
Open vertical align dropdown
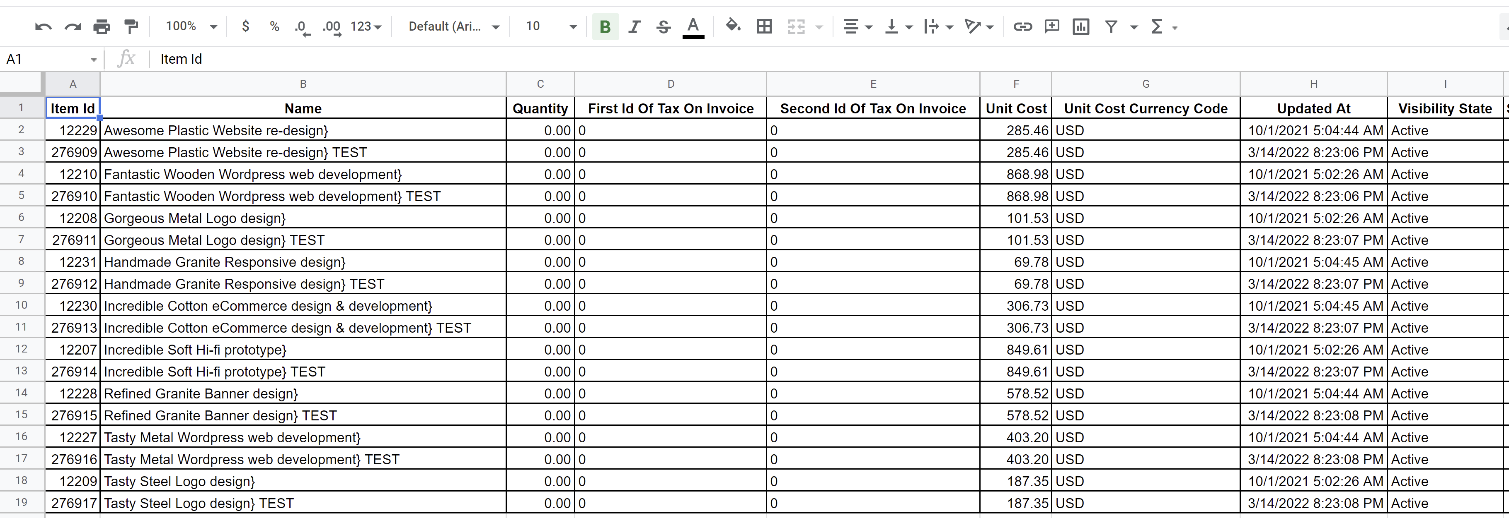coord(899,26)
